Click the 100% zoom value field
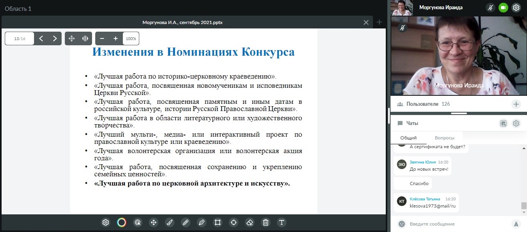This screenshot has width=527, height=232. pyautogui.click(x=131, y=38)
